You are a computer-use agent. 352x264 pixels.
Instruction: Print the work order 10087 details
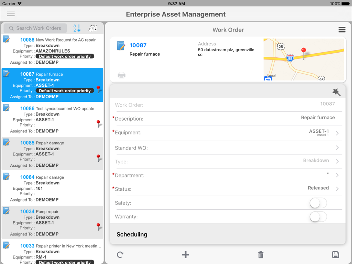pyautogui.click(x=122, y=75)
